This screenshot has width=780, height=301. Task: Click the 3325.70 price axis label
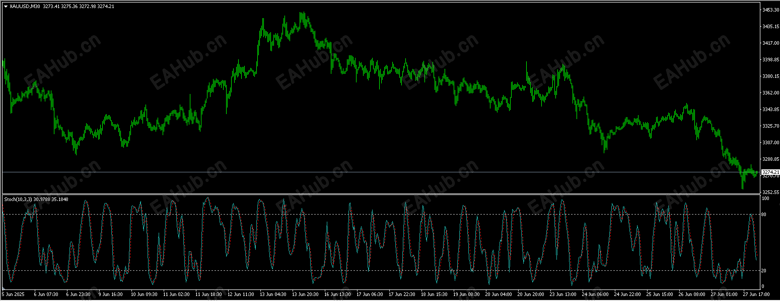(x=770, y=126)
